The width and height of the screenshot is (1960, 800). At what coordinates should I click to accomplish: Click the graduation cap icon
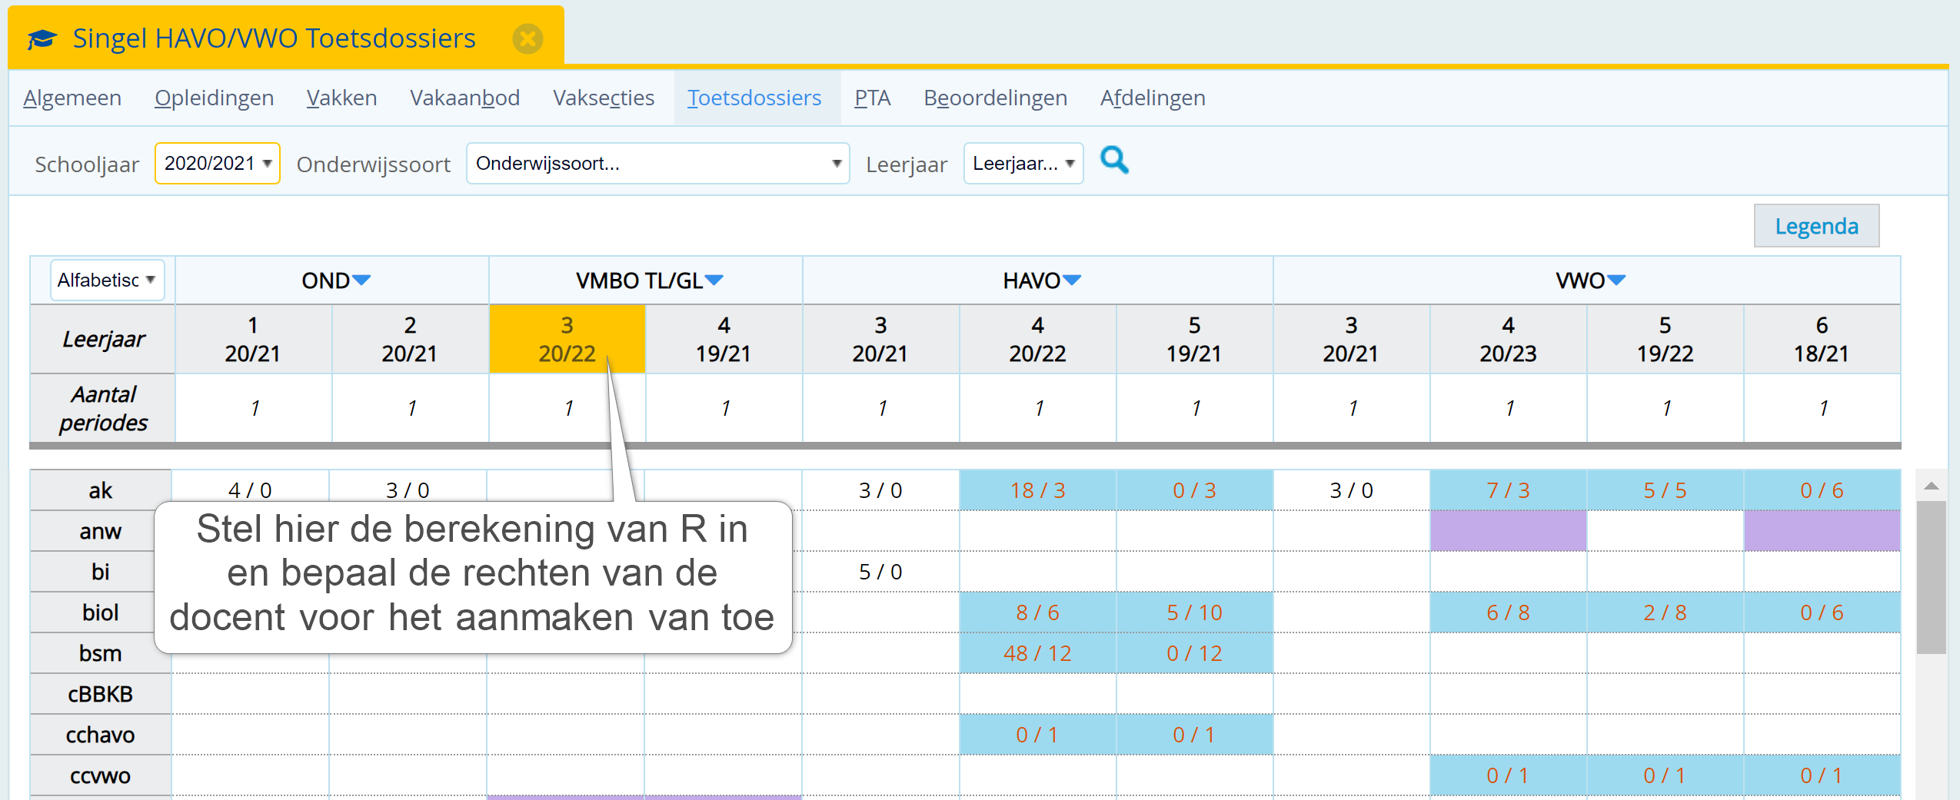pos(42,38)
